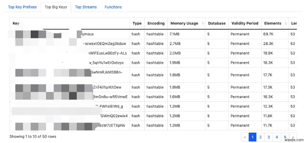307x143 pixels.
Task: Click the hash type in 7.1MB row
Action: point(136,34)
